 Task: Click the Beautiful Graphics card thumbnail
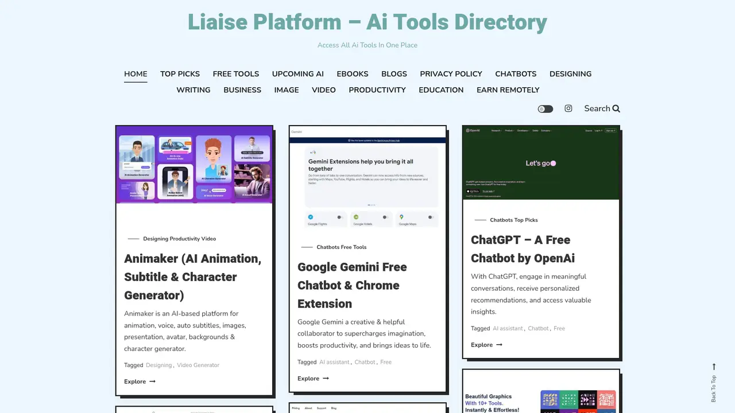pos(541,392)
